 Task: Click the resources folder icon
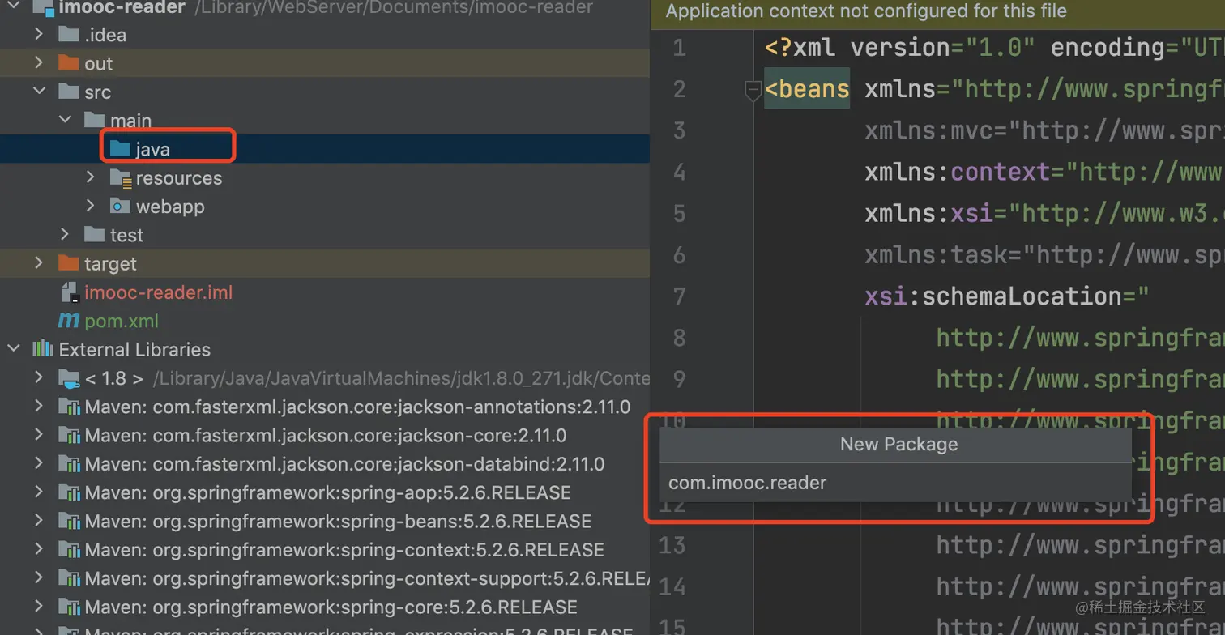coord(120,178)
